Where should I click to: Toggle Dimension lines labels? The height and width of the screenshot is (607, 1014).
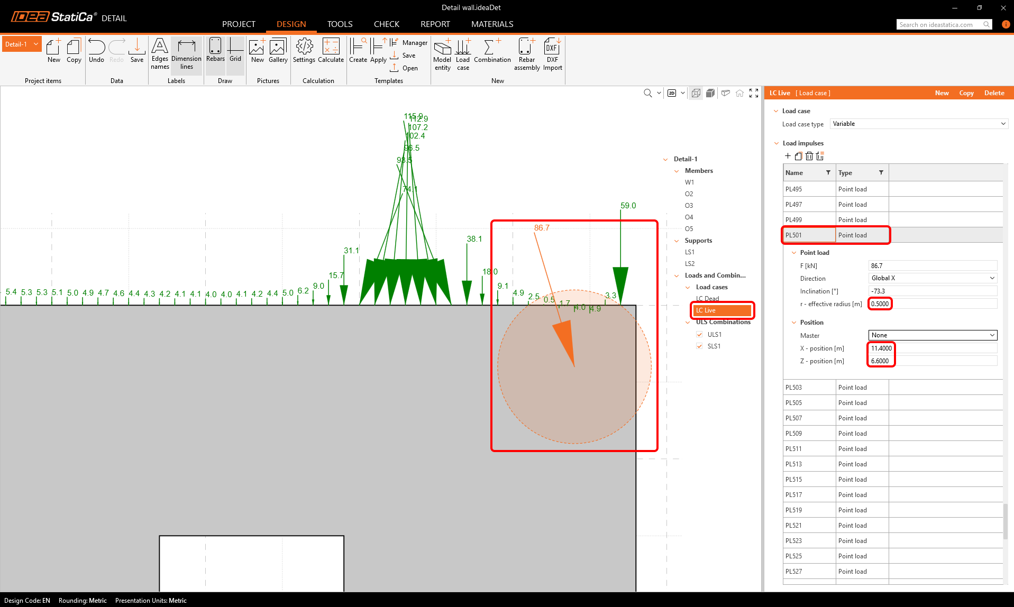point(186,53)
